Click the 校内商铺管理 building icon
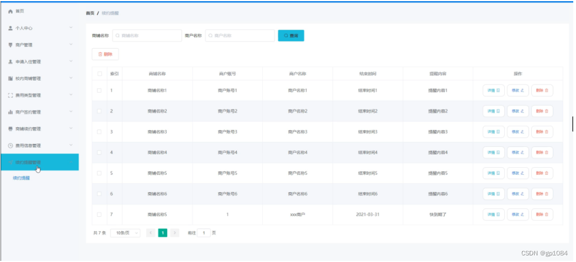This screenshot has height=262, width=576. click(10, 79)
